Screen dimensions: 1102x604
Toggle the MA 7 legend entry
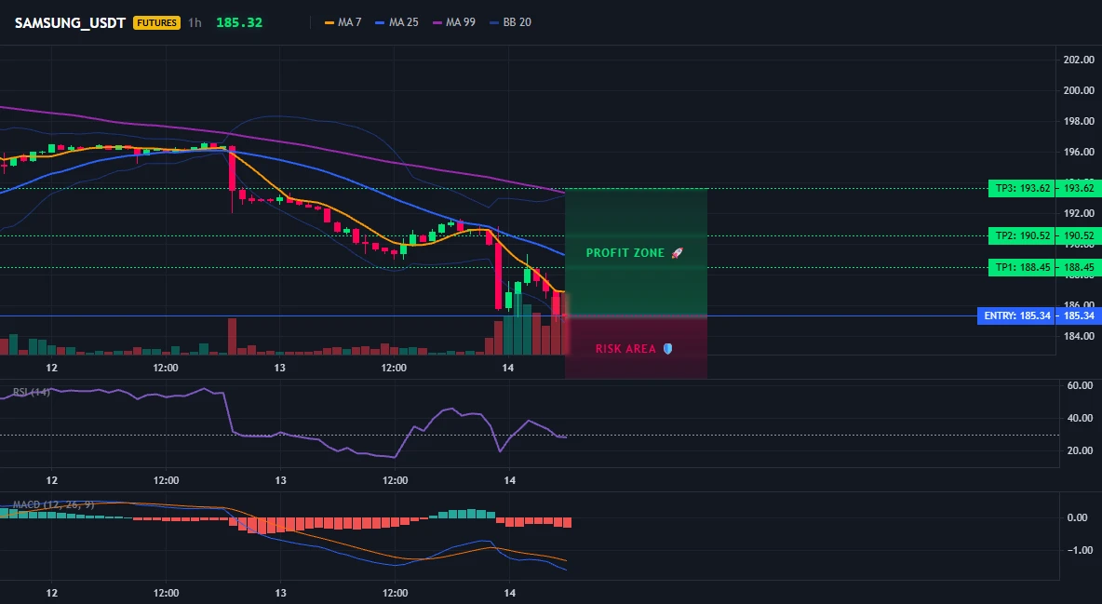[x=343, y=22]
